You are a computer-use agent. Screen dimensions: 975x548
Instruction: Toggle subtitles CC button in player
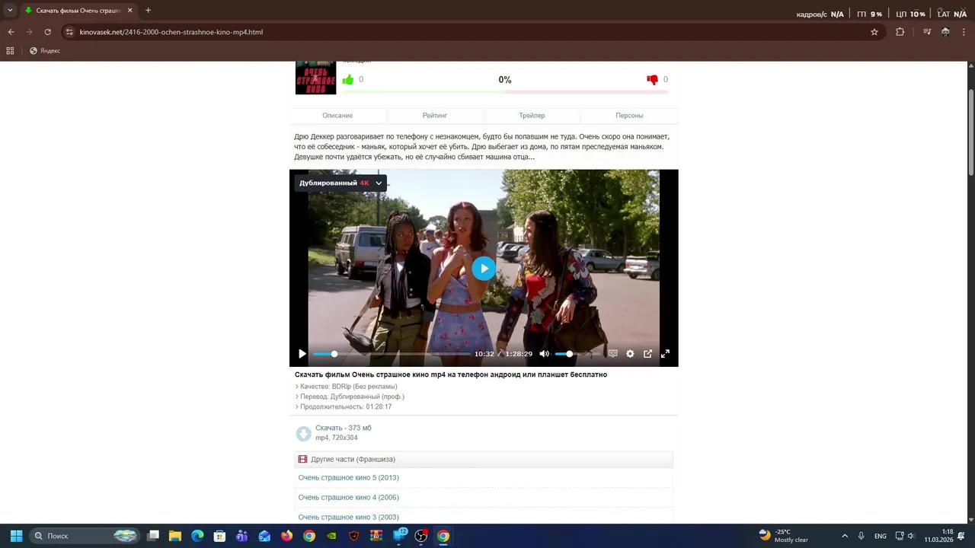[x=612, y=354]
